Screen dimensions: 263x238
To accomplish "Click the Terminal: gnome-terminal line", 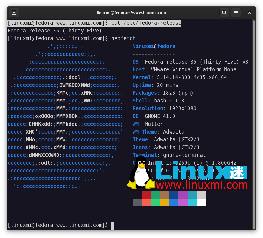I will click(169, 155).
